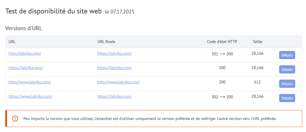The height and width of the screenshot is (132, 306).
Task: Click the 302 → 200 status code
Action: 222,97
